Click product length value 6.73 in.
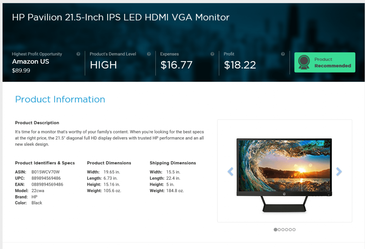 (x=110, y=178)
